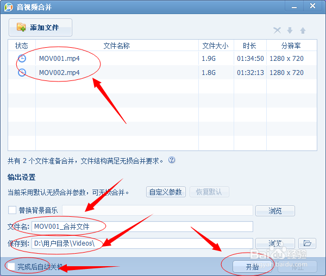Close the 音视频合并 window
326x276 pixels.
(x=313, y=6)
